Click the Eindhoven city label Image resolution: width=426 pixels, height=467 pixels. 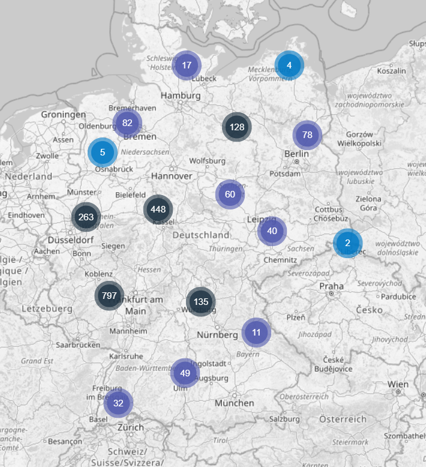pyautogui.click(x=26, y=215)
